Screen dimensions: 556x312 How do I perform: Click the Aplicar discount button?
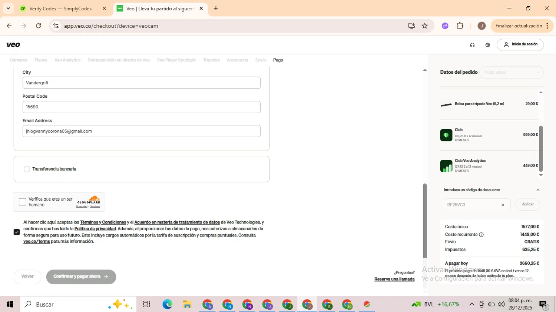(x=528, y=205)
